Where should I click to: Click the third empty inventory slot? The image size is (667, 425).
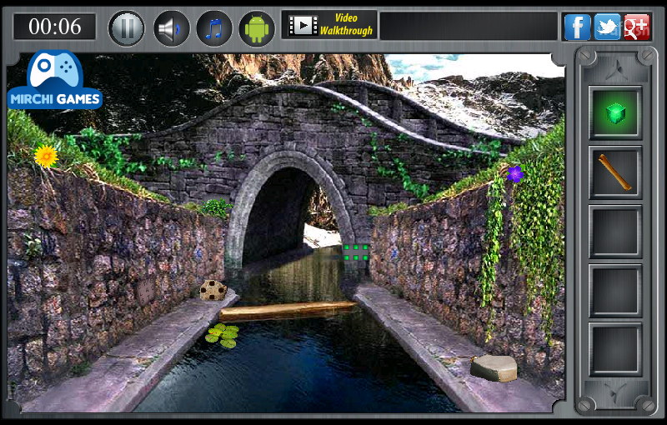coord(615,349)
